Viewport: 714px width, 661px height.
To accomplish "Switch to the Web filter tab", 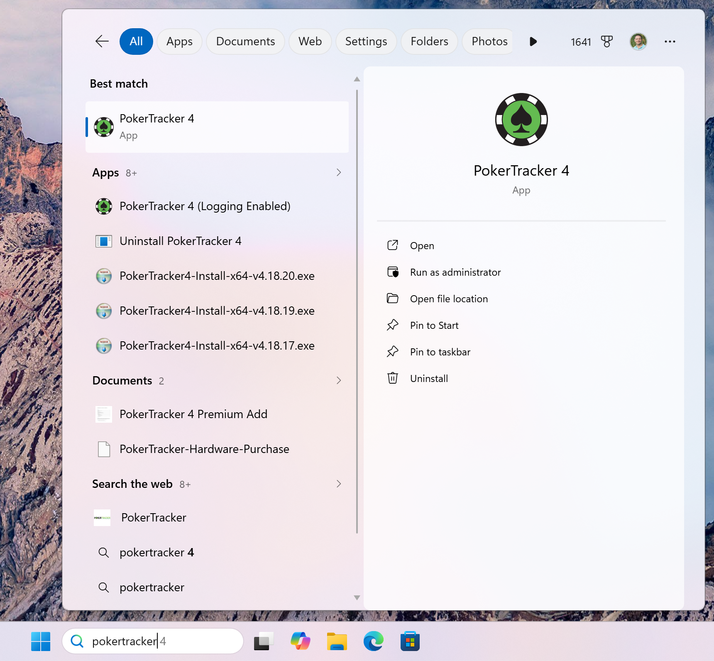I will point(310,42).
